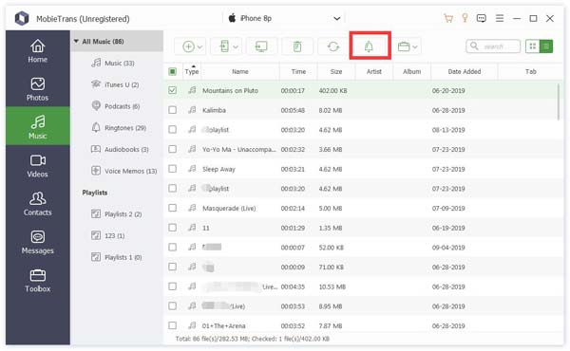Screen dimensions: 570x351
Task: Switch to list view
Action: point(546,46)
